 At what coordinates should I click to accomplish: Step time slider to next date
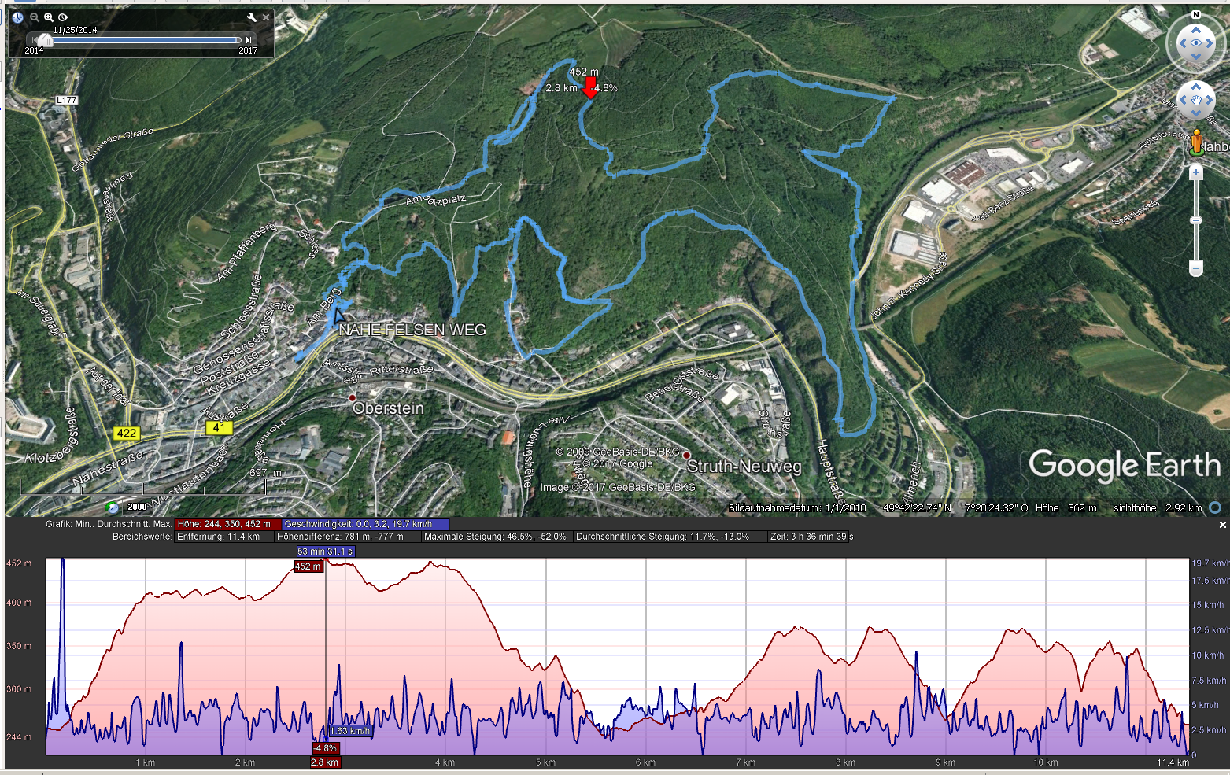(249, 39)
